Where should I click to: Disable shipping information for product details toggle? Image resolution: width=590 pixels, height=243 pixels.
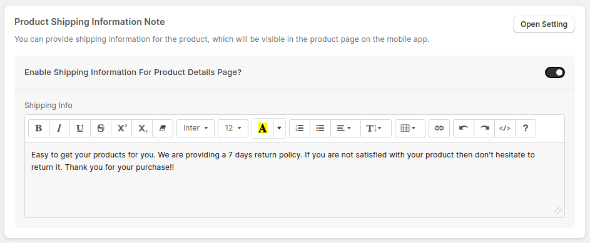click(555, 72)
